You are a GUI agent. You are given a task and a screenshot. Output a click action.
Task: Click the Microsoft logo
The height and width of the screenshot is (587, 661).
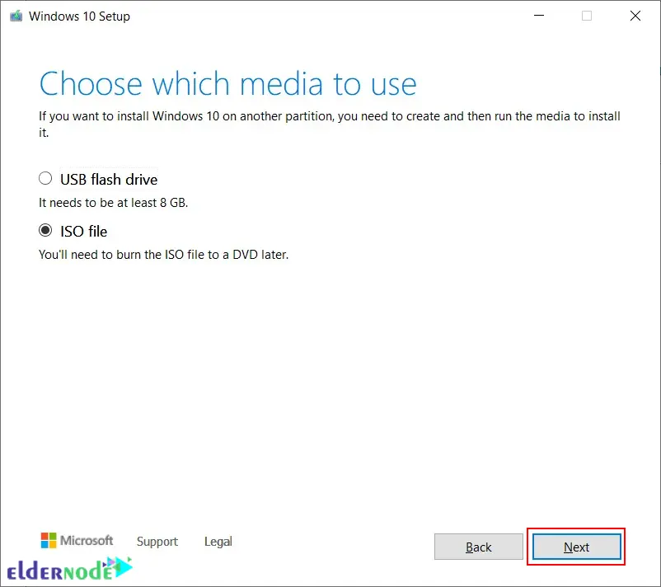click(76, 541)
